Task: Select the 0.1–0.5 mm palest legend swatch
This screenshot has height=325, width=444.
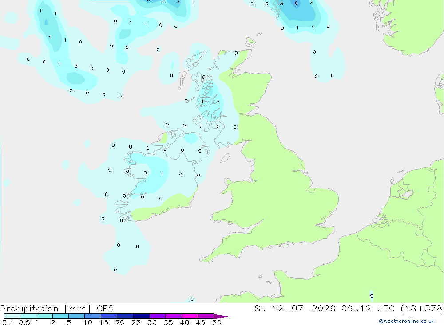Action: 12,316
